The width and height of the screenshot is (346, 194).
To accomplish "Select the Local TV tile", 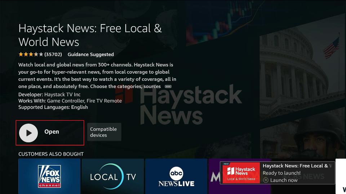I will click(x=113, y=176).
